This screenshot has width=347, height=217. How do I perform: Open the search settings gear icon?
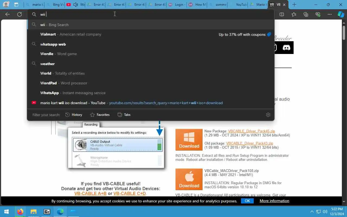tap(268, 115)
